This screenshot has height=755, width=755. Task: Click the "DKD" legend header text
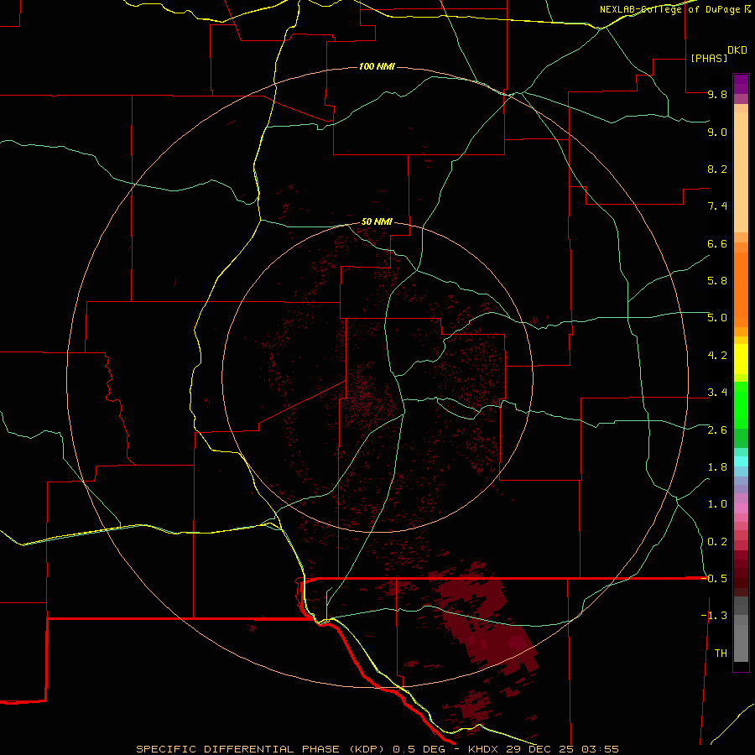737,50
